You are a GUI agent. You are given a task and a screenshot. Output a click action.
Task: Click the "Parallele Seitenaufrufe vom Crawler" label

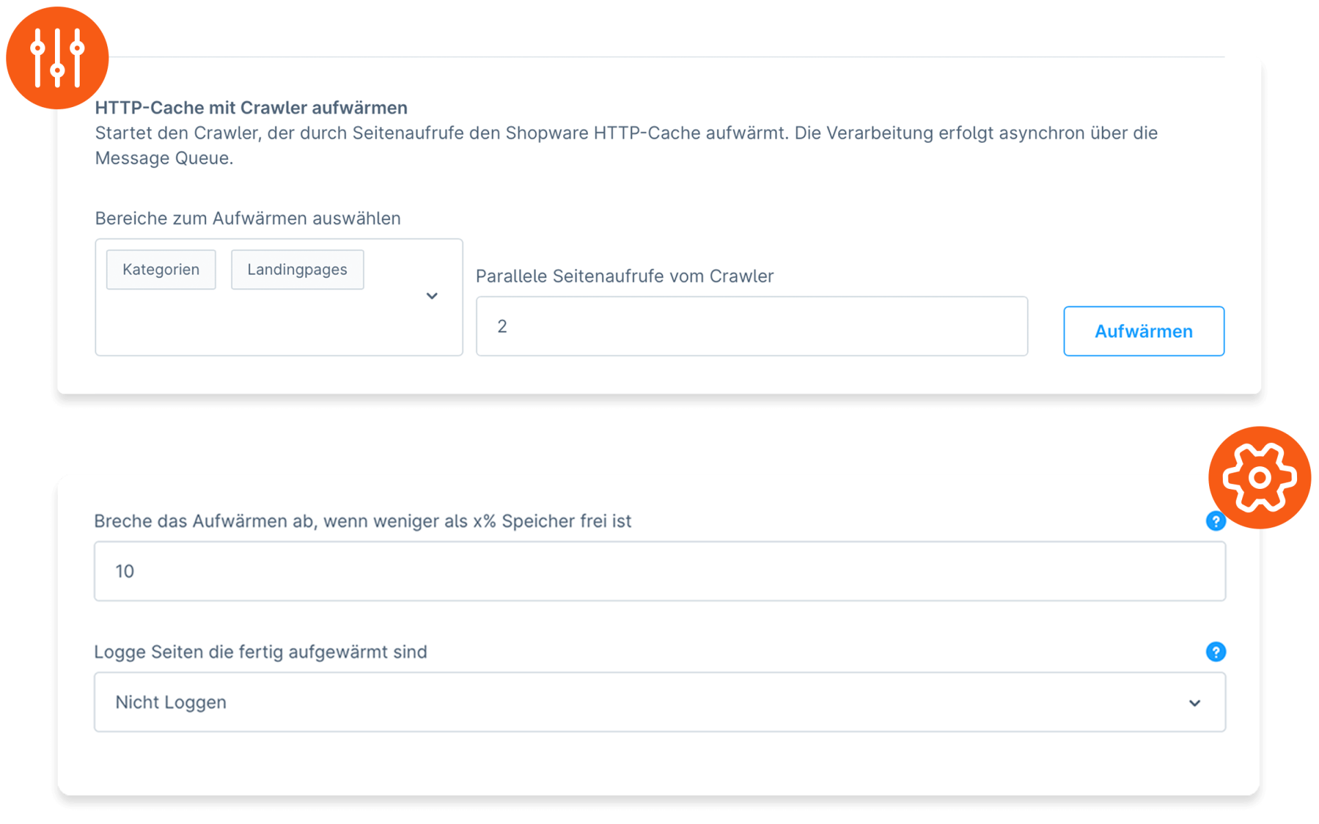tap(624, 276)
